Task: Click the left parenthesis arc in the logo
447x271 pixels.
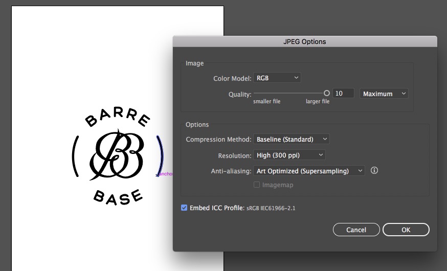Action: [x=75, y=156]
